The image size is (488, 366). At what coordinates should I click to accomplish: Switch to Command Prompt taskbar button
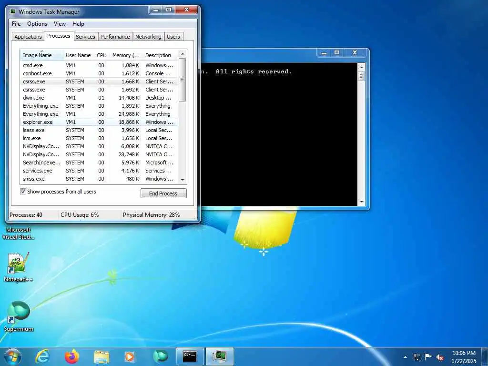190,356
